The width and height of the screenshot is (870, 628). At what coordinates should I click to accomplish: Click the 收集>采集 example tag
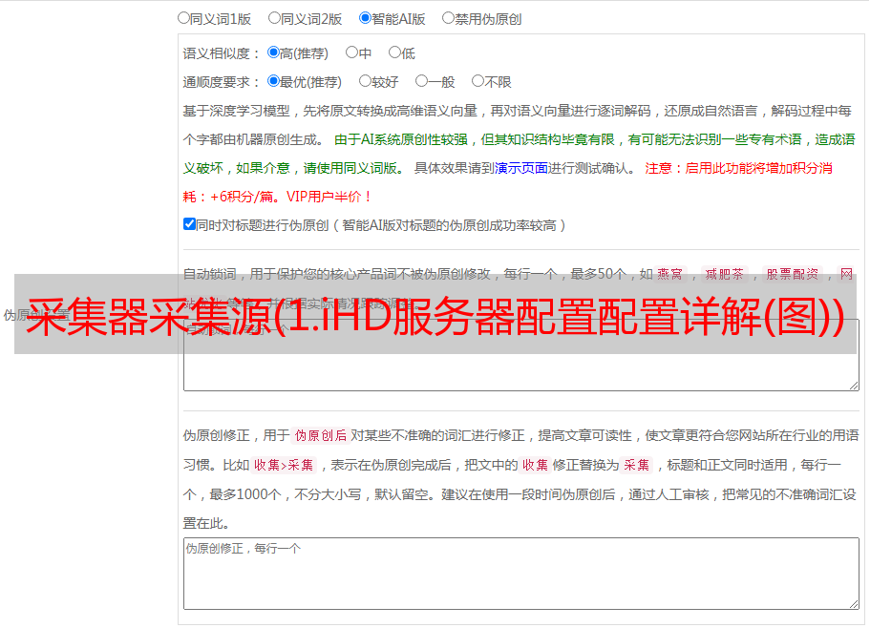coord(284,465)
